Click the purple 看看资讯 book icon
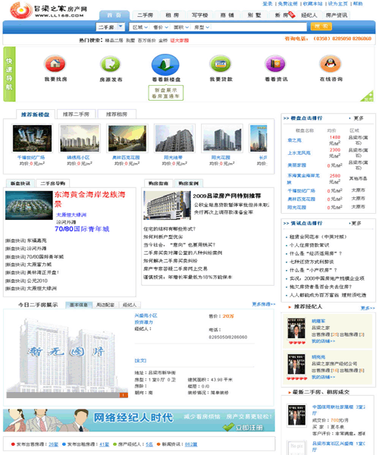The height and width of the screenshot is (455, 379). pos(275,64)
